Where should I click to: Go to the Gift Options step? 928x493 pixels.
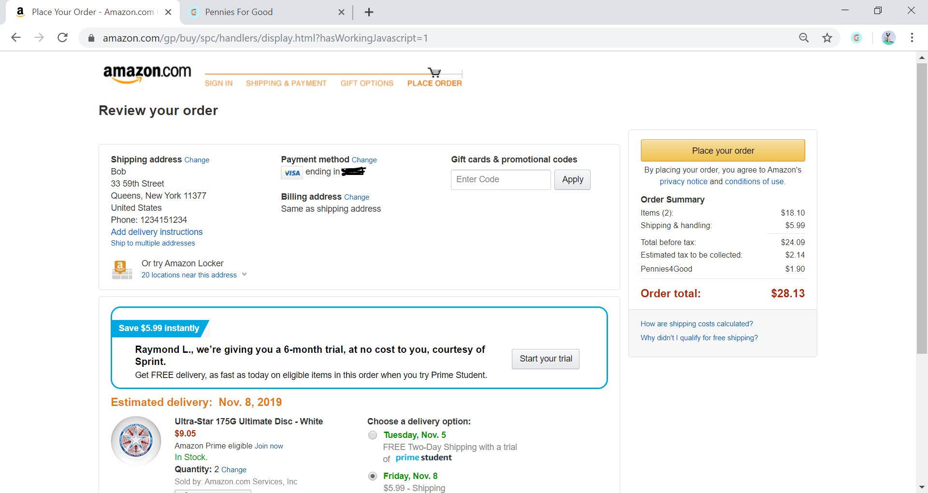click(367, 83)
